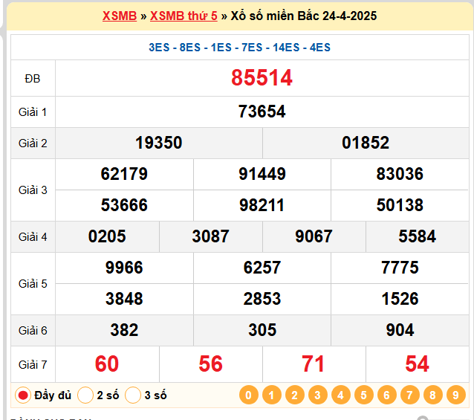Click the Giải 4 number 3087

click(211, 236)
